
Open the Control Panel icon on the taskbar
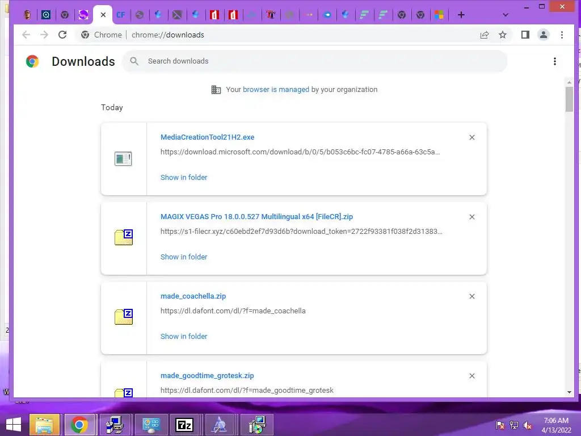pos(150,425)
